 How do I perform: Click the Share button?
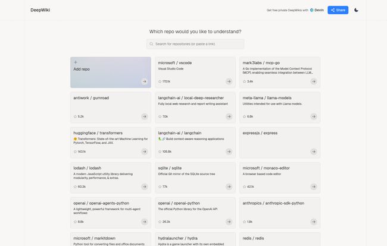pos(338,10)
